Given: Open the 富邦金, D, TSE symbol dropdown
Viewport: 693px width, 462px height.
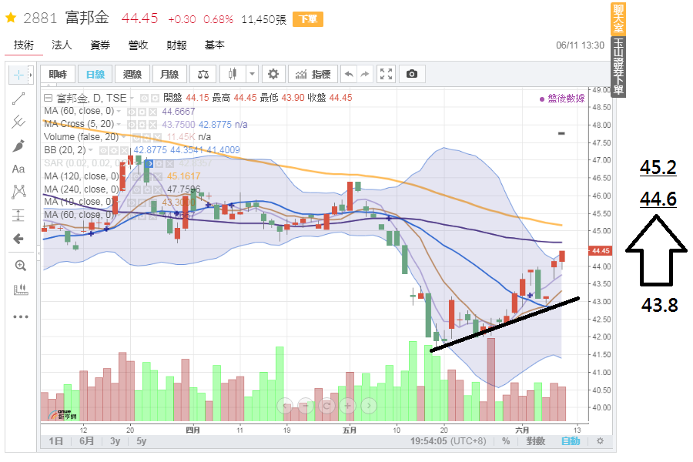Looking at the screenshot, I should point(132,98).
